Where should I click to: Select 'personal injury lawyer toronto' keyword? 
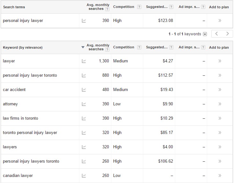point(30,75)
